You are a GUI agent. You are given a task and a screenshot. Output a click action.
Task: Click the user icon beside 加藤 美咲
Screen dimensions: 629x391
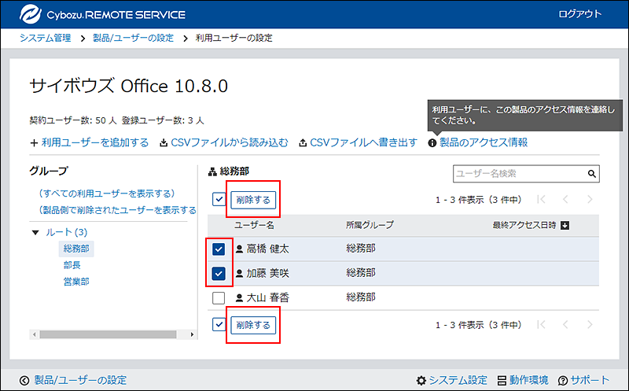point(240,273)
